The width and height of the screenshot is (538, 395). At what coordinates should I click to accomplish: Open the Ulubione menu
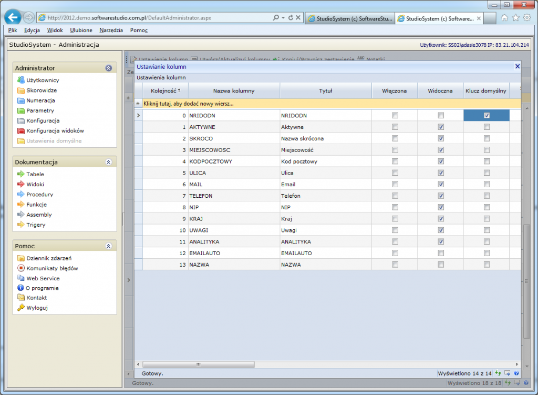pyautogui.click(x=81, y=31)
